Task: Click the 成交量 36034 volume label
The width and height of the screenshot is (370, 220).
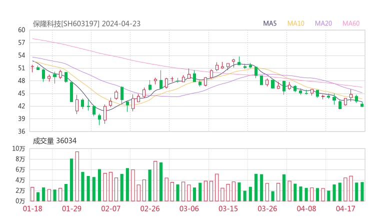Action: (54, 141)
